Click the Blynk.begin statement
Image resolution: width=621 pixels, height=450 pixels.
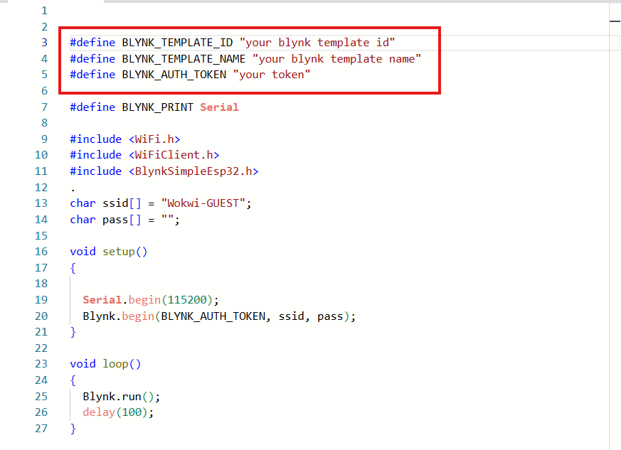pos(213,316)
